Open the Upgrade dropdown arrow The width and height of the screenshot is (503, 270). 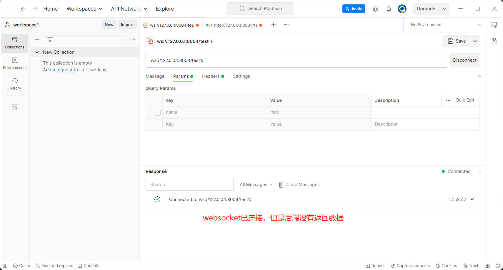click(x=444, y=9)
